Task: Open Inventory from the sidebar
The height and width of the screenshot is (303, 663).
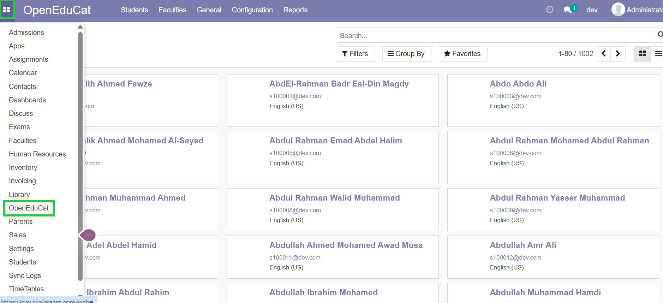Action: pos(23,167)
